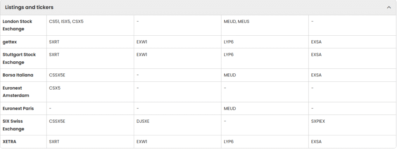This screenshot has height=149, width=397.
Task: Click MEUD ticker in Euronext Paris row
Action: (230, 109)
